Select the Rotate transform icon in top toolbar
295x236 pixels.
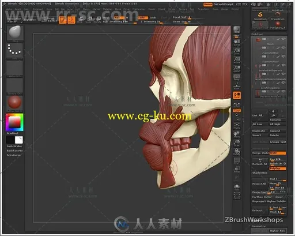tap(97, 20)
